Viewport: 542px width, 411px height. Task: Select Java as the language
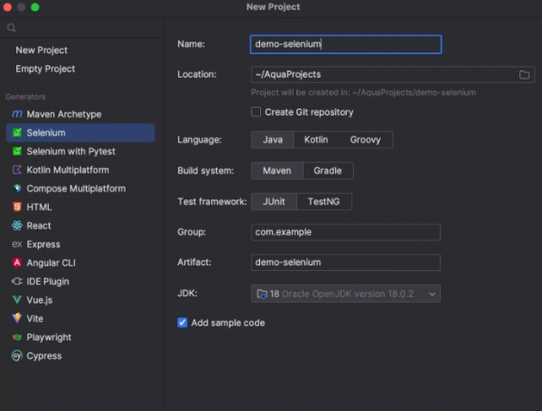point(273,140)
